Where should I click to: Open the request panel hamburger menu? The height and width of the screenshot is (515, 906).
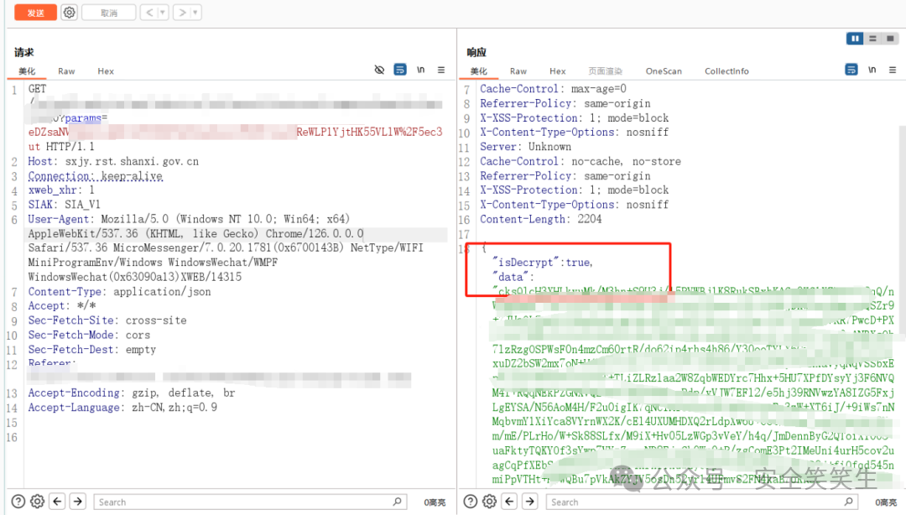(x=441, y=70)
